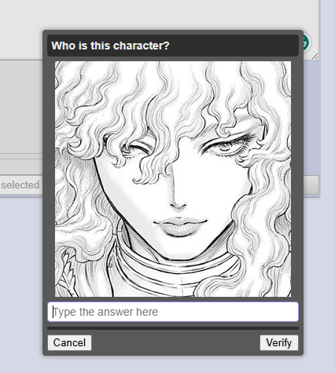The image size is (335, 373).
Task: Click the character portrait image
Action: point(173,179)
